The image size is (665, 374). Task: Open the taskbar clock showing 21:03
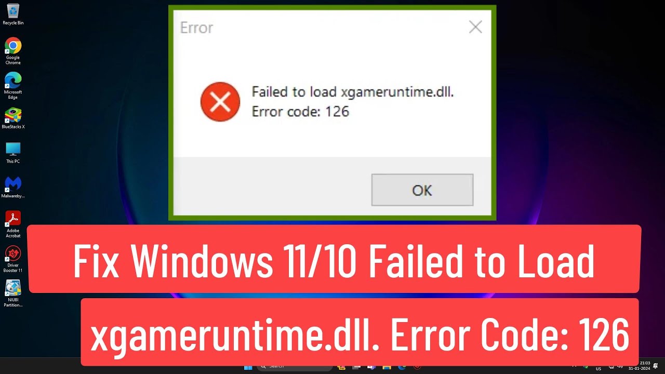coord(645,365)
